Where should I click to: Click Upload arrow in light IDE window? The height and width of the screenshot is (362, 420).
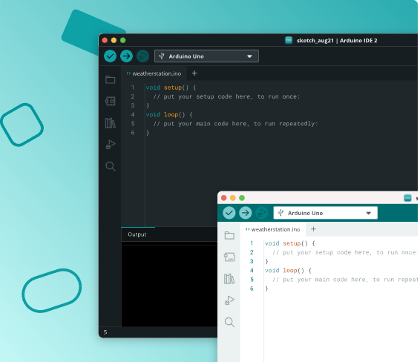[246, 213]
